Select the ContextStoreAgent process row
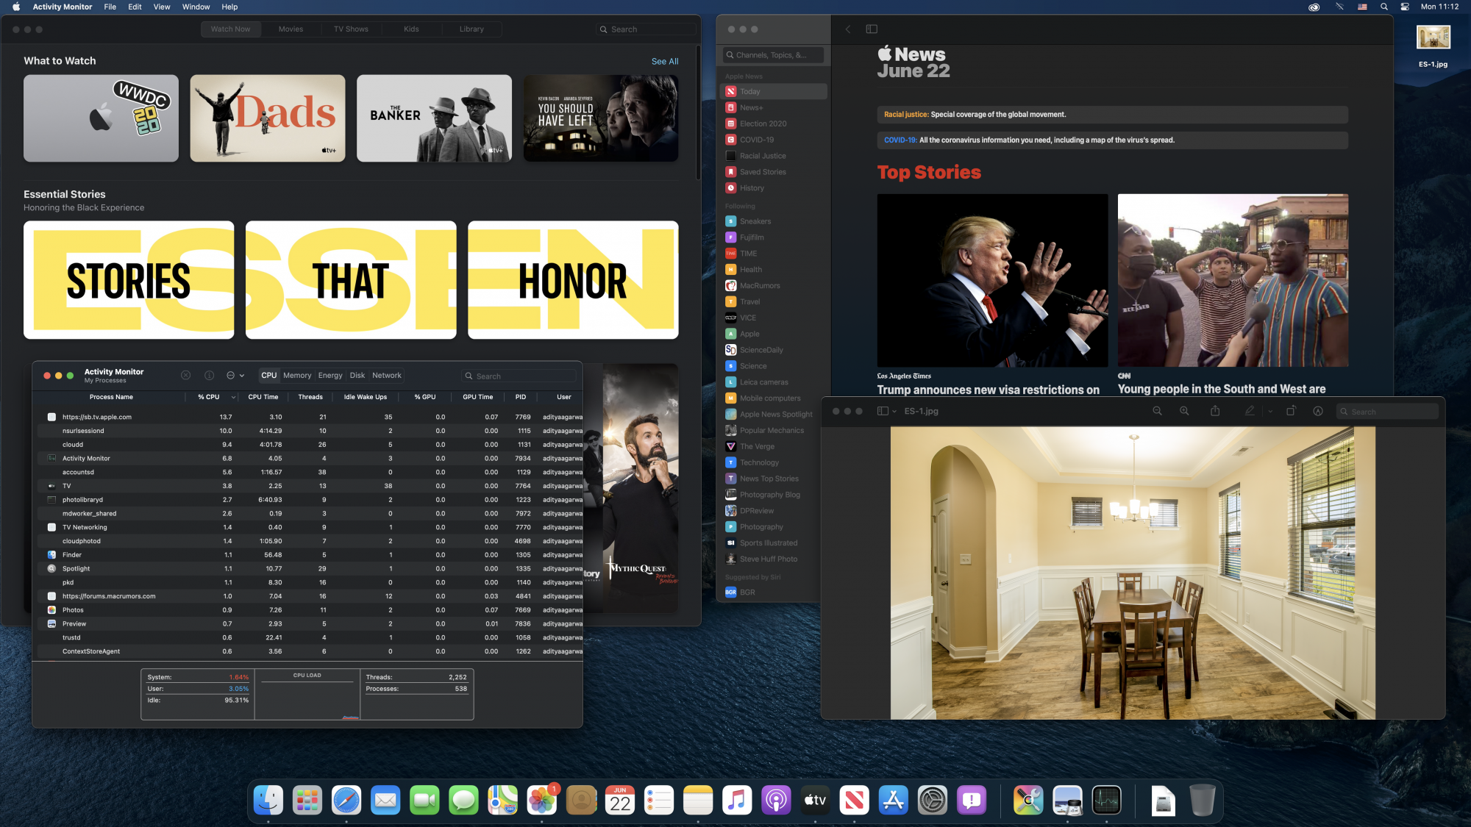Image resolution: width=1471 pixels, height=827 pixels. click(310, 651)
